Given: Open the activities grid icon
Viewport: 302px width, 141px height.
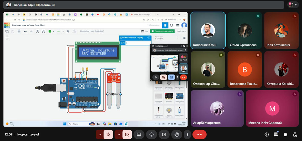Looking at the screenshot, I should pos(285,134).
